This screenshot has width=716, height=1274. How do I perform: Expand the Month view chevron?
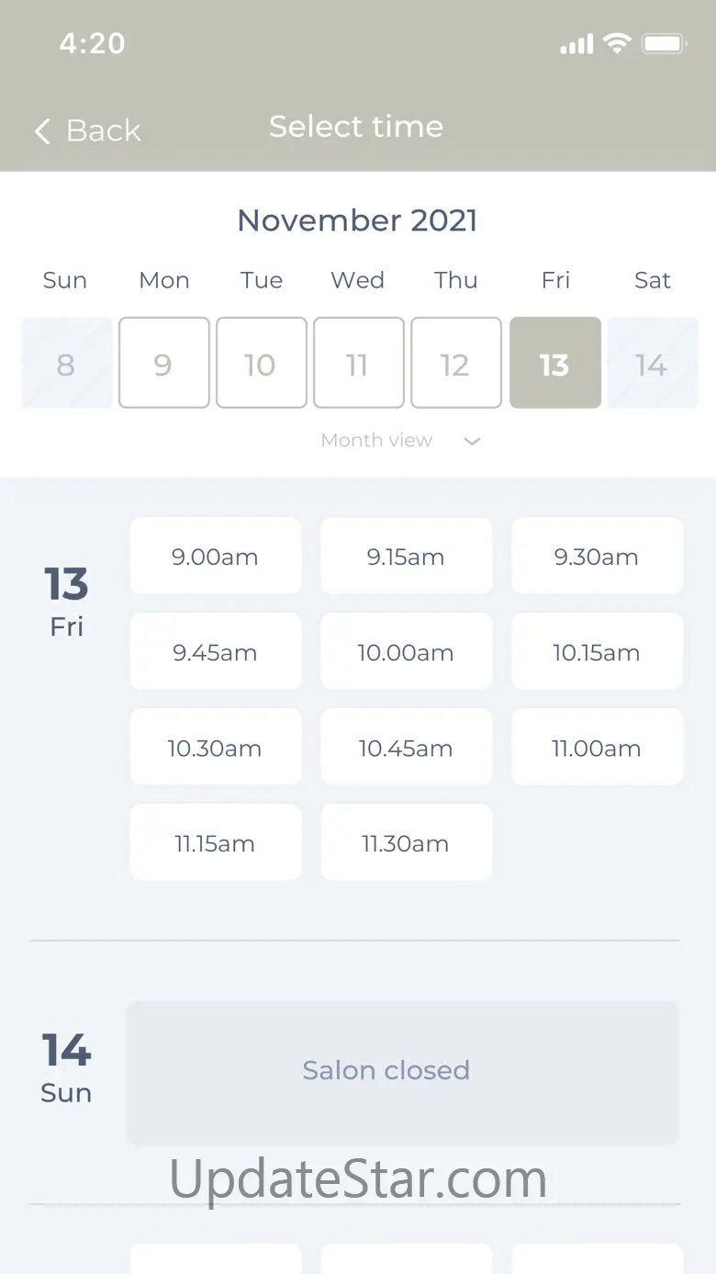tap(472, 441)
